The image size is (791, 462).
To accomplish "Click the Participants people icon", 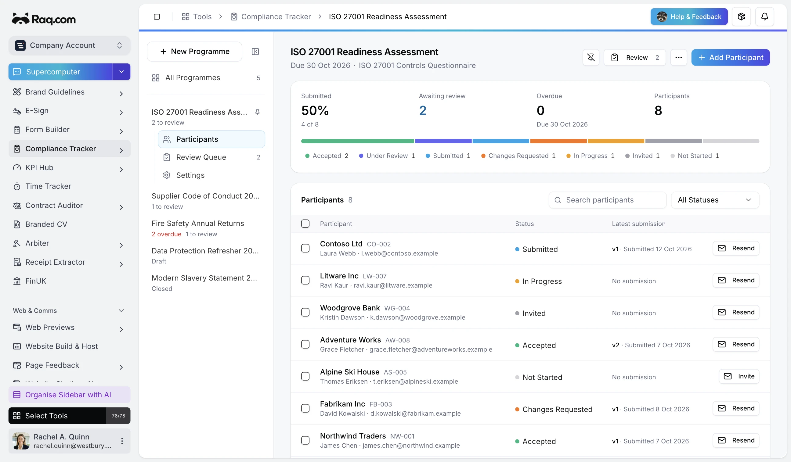I will pos(167,139).
